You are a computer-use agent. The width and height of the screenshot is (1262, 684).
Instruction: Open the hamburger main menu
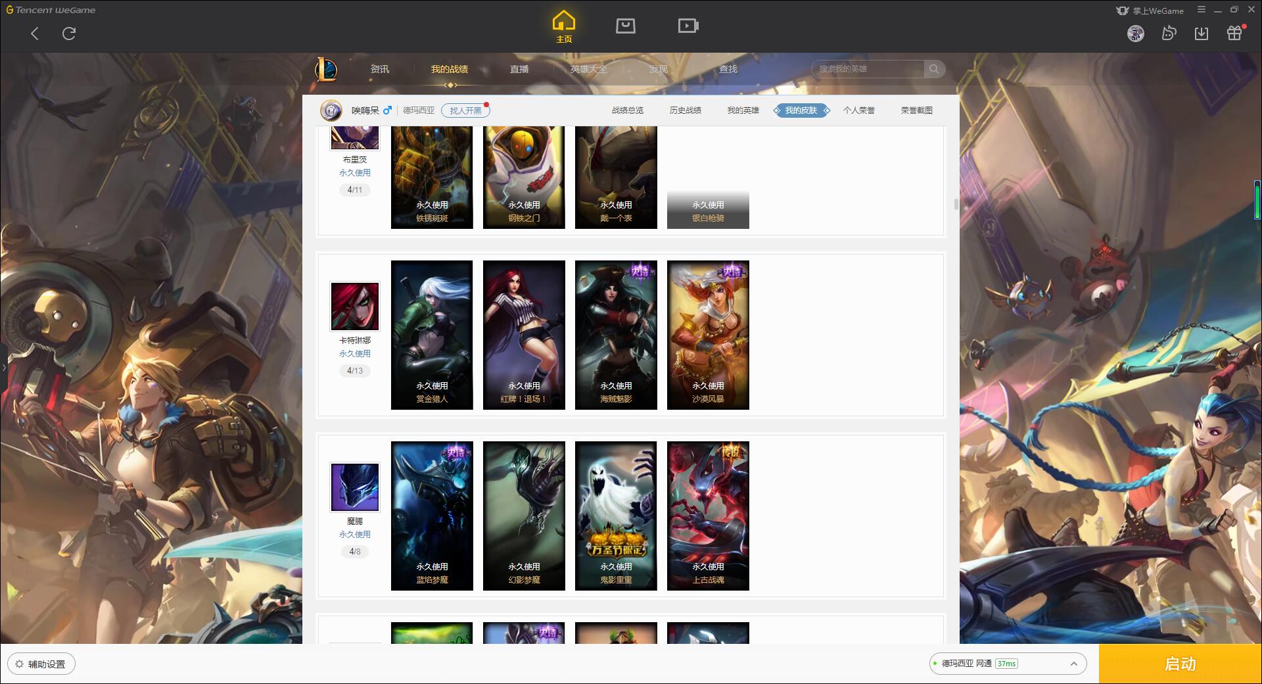[1202, 10]
